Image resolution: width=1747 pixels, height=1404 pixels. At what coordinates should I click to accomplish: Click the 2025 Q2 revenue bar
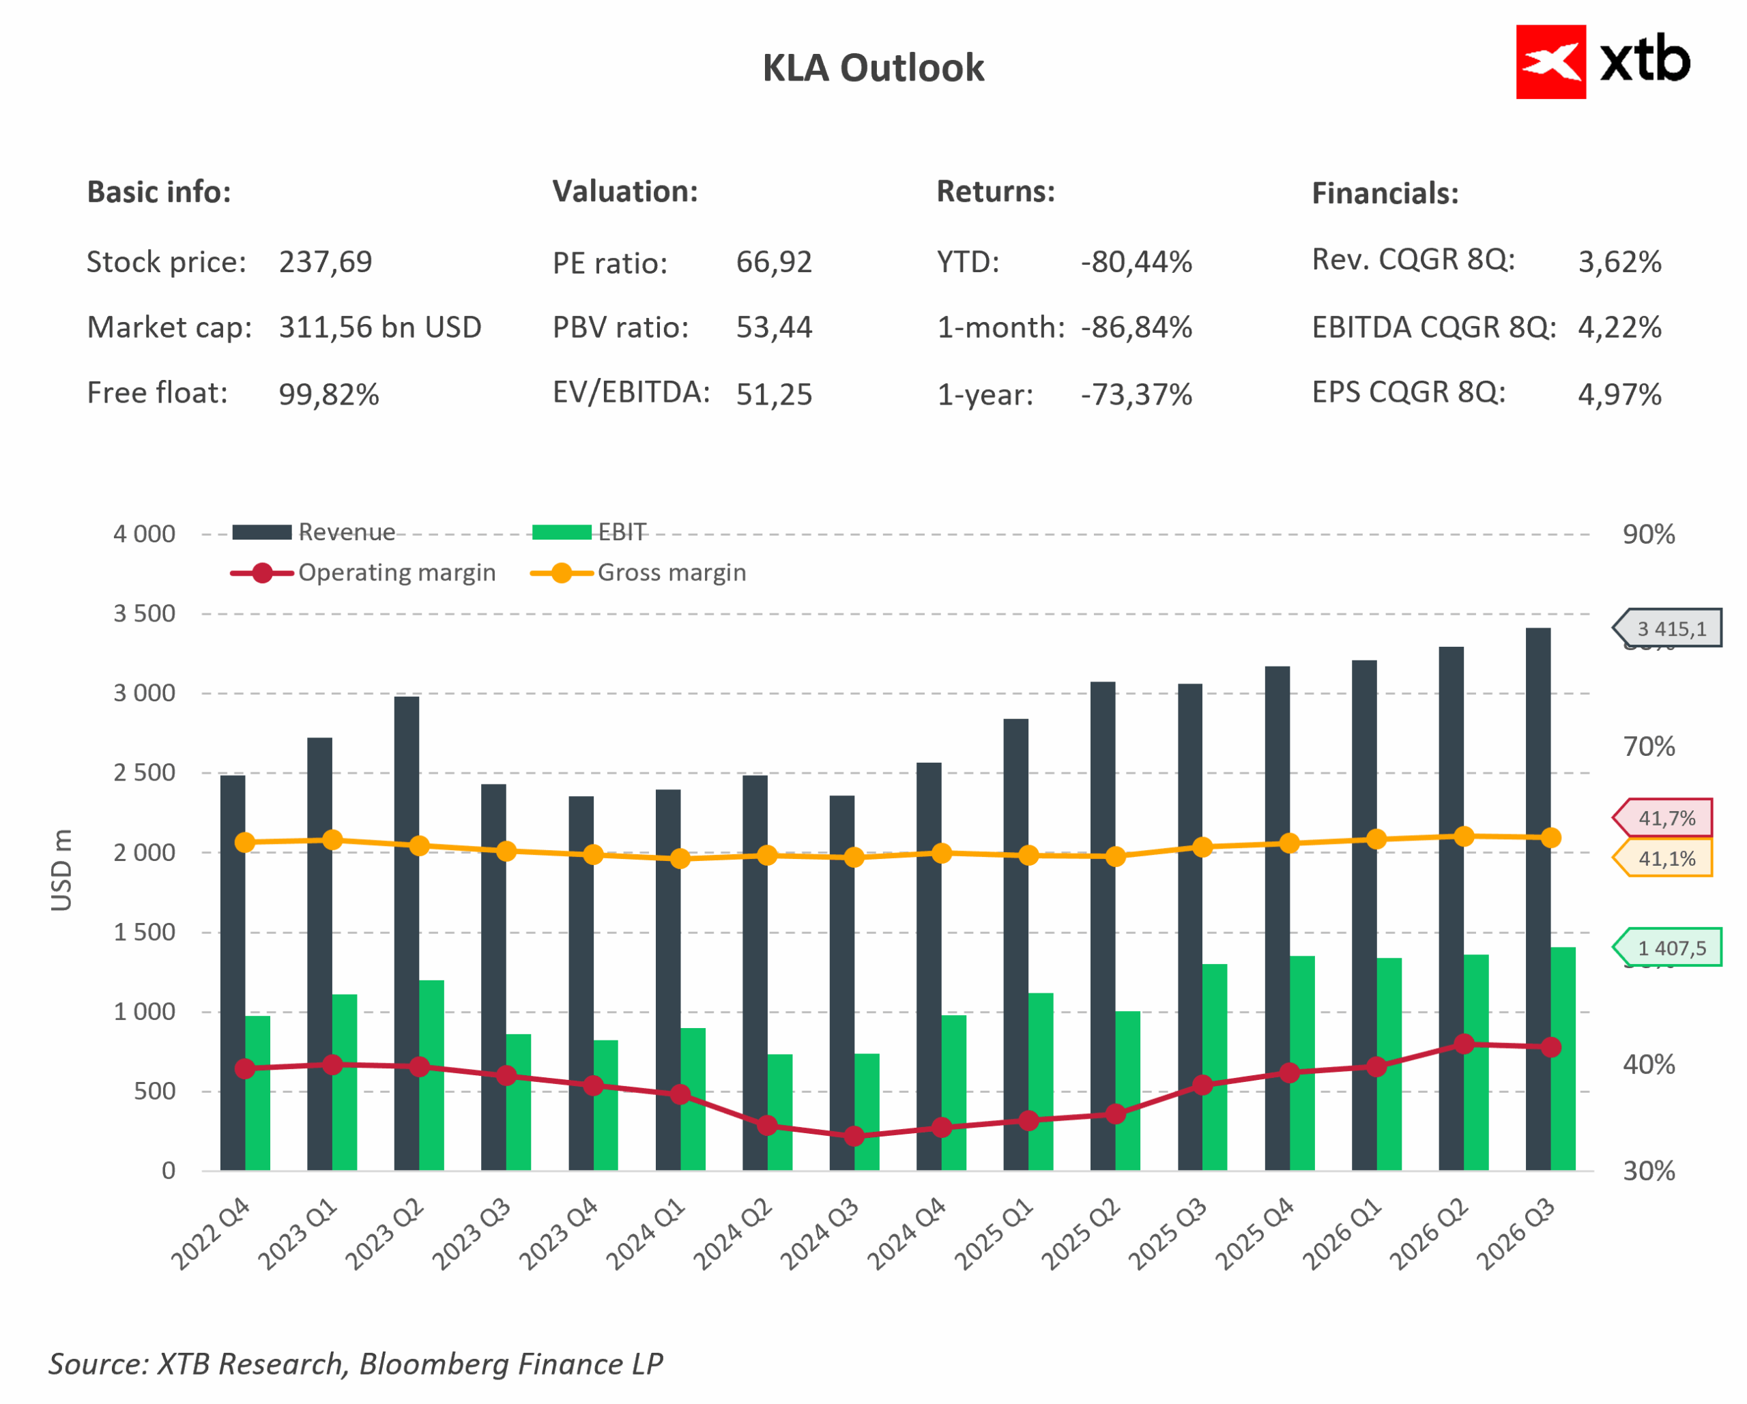click(1103, 927)
